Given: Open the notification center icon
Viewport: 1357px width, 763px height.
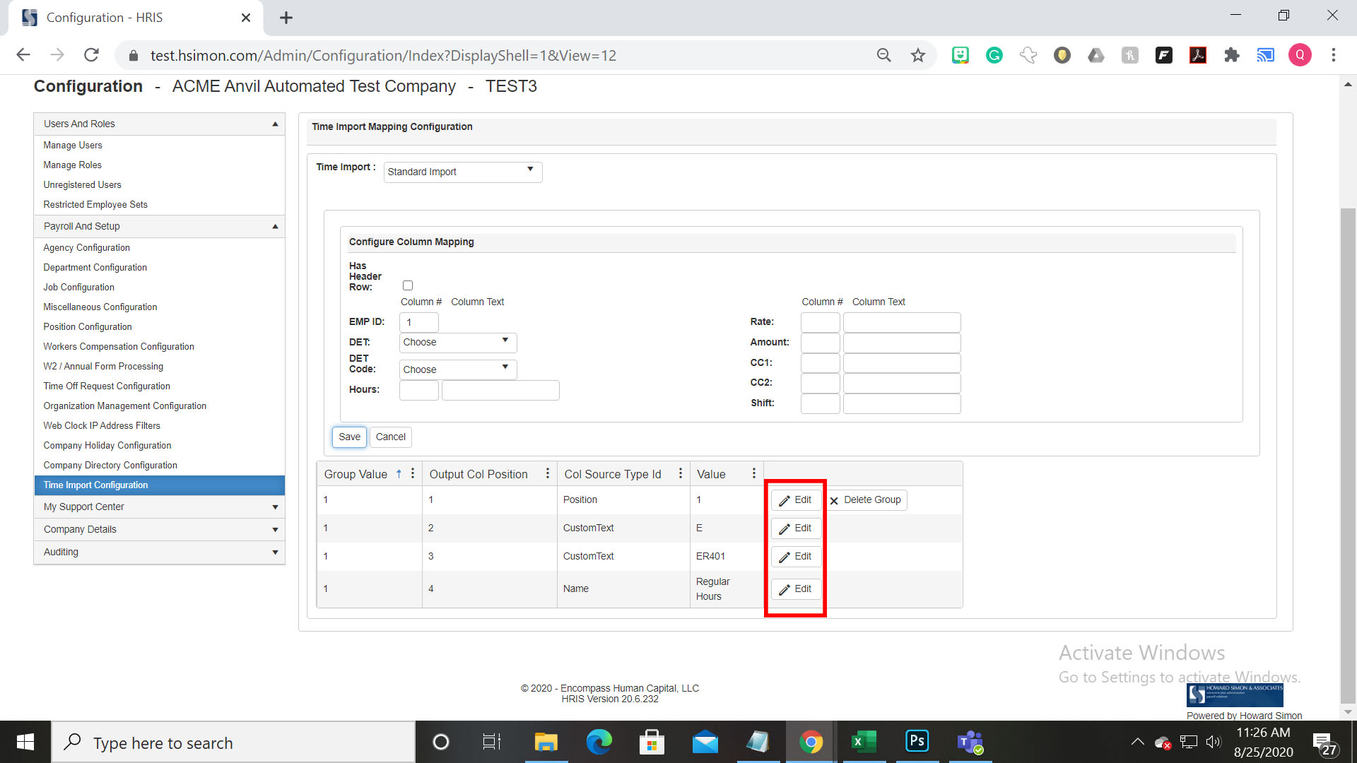Looking at the screenshot, I should (1324, 743).
